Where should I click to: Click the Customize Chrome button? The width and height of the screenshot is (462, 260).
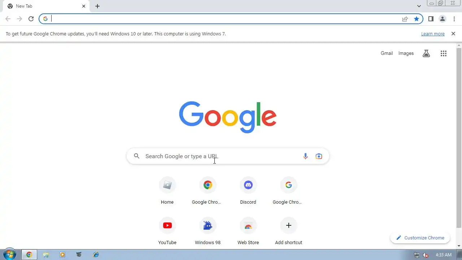[420, 238]
